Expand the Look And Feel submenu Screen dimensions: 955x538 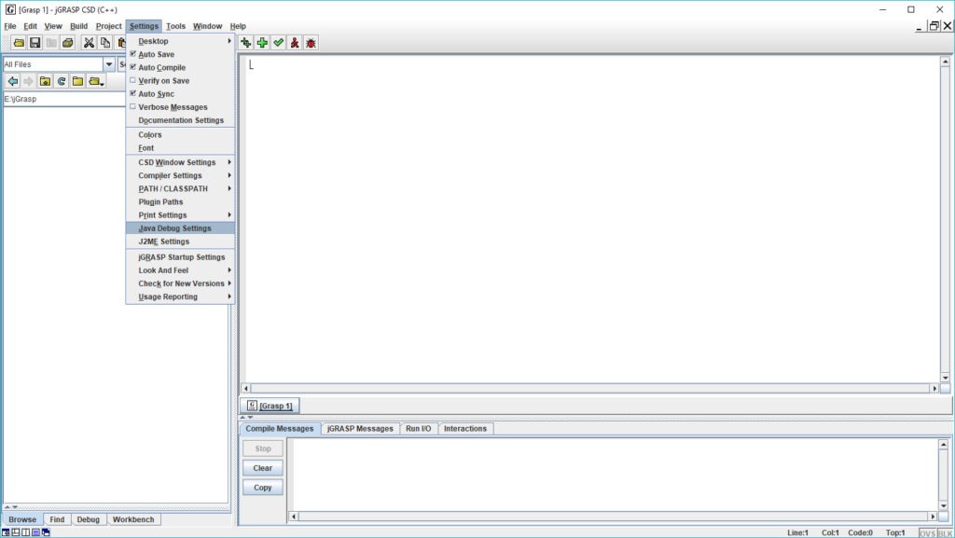coord(180,270)
